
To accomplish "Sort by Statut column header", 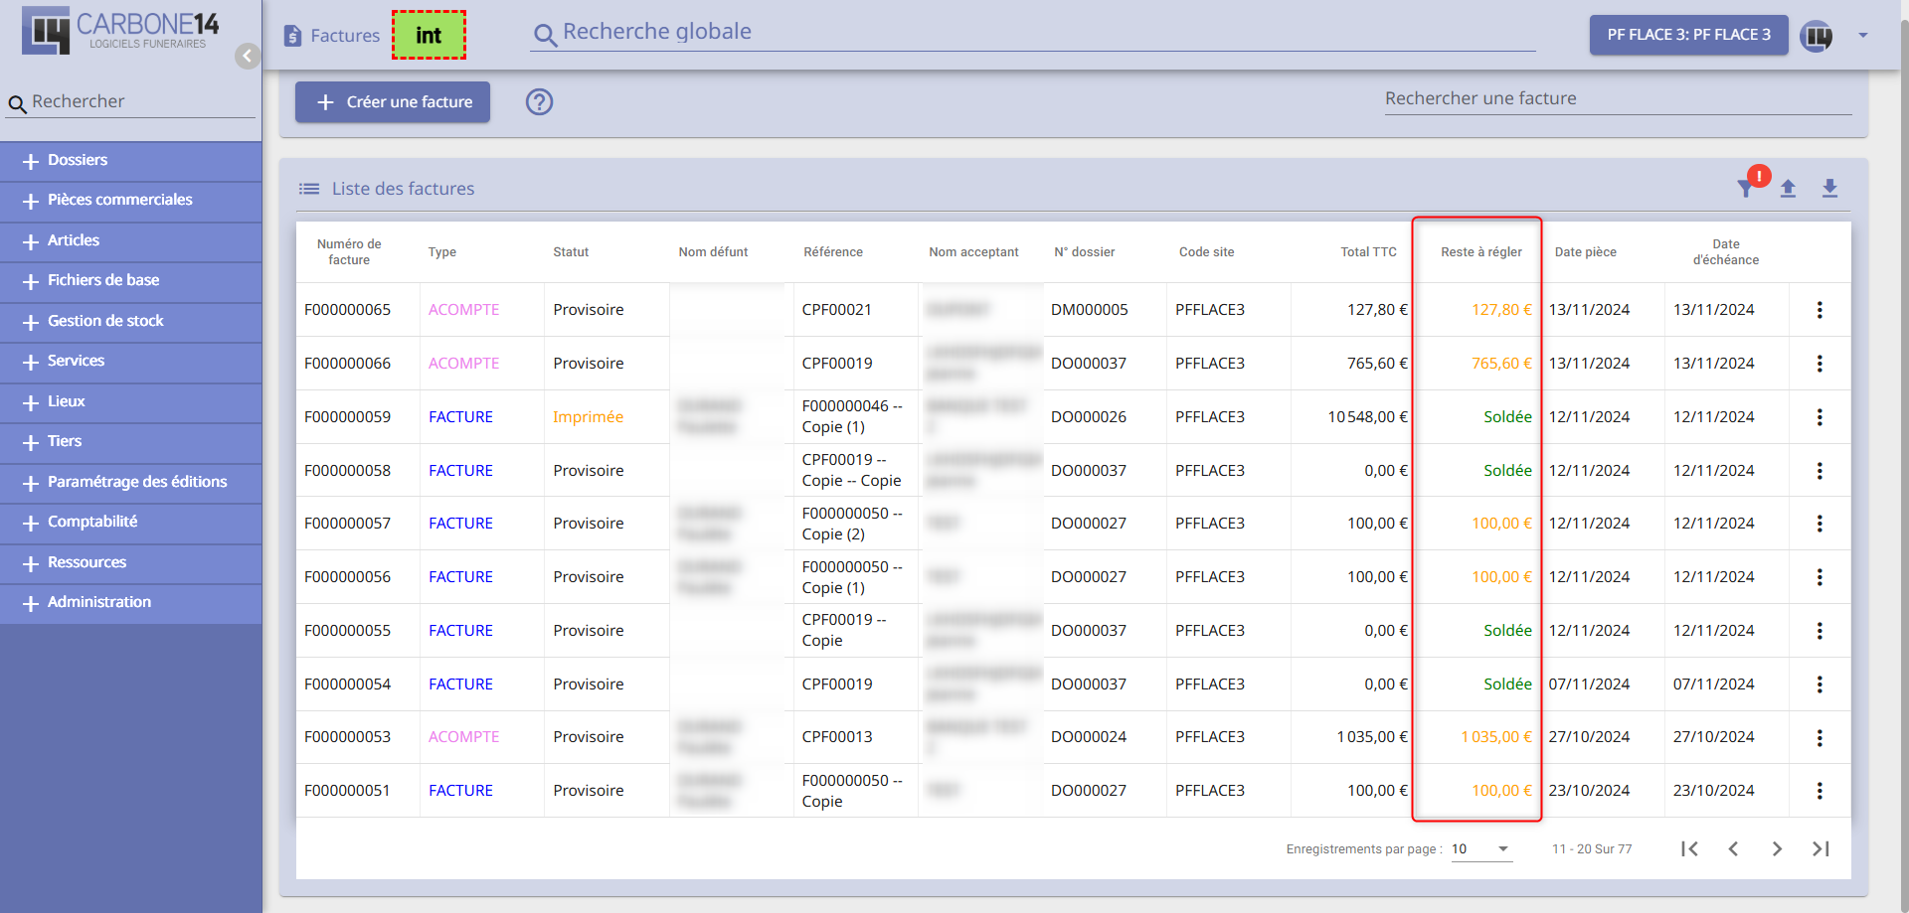I will 571,252.
